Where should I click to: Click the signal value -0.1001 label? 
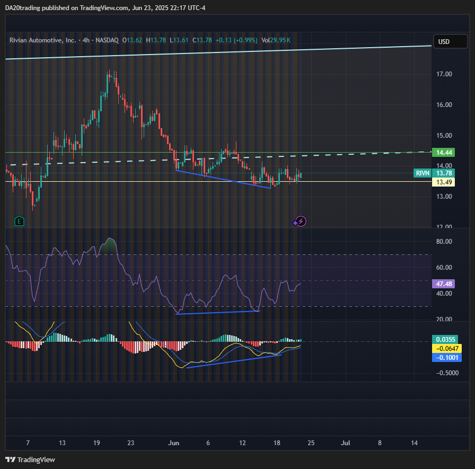point(447,358)
